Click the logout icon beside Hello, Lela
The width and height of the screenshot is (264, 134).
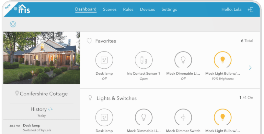coord(250,10)
